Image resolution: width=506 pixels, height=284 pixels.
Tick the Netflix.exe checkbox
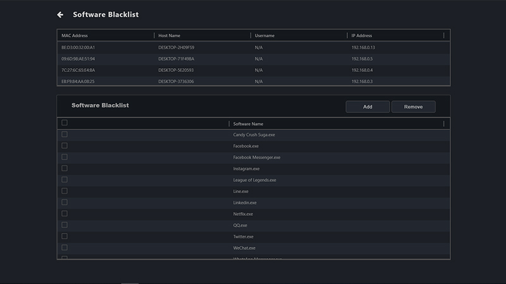coord(65,214)
